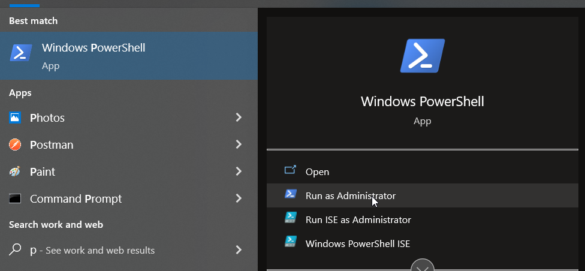The height and width of the screenshot is (271, 585).
Task: Click the Command Prompt icon
Action: pyautogui.click(x=15, y=198)
